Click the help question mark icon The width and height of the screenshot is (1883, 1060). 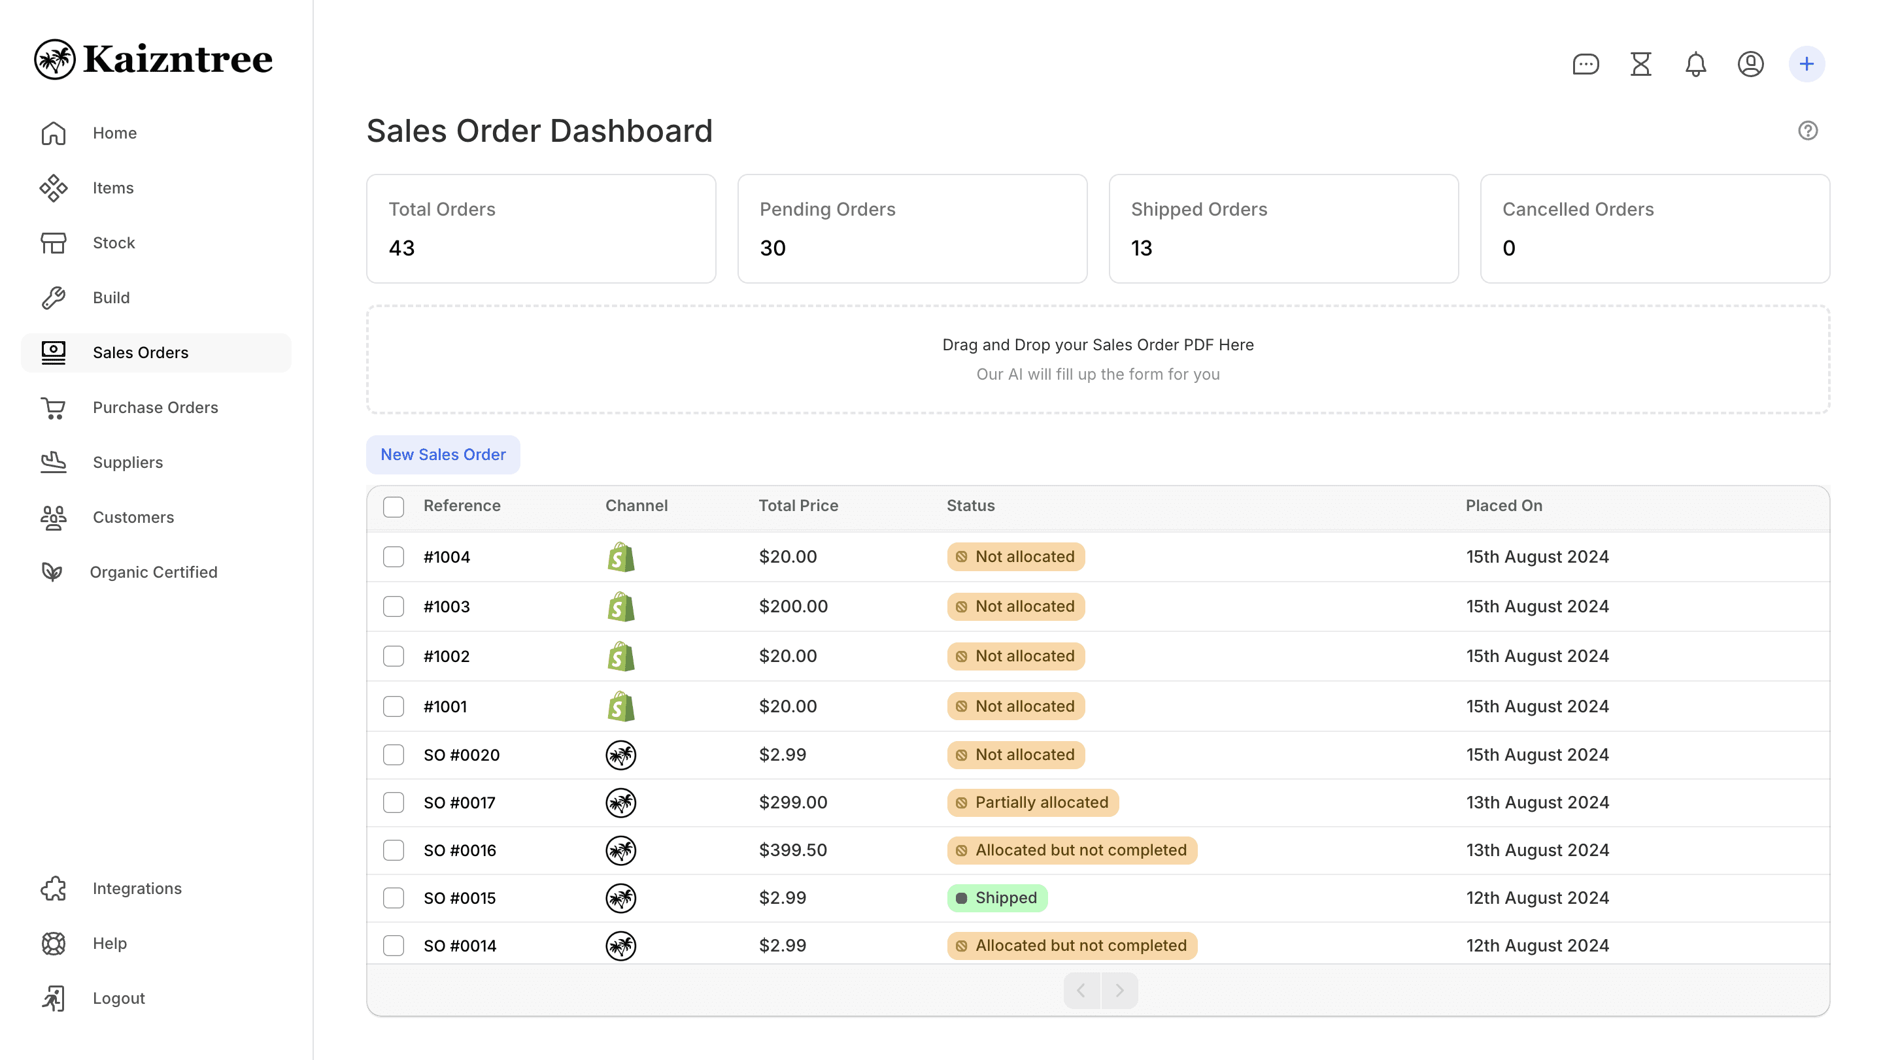coord(1807,131)
